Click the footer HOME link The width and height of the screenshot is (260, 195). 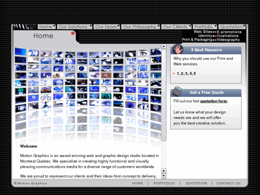coord(137,184)
